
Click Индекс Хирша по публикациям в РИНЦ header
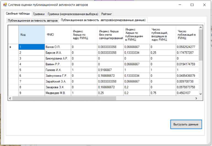(136, 35)
